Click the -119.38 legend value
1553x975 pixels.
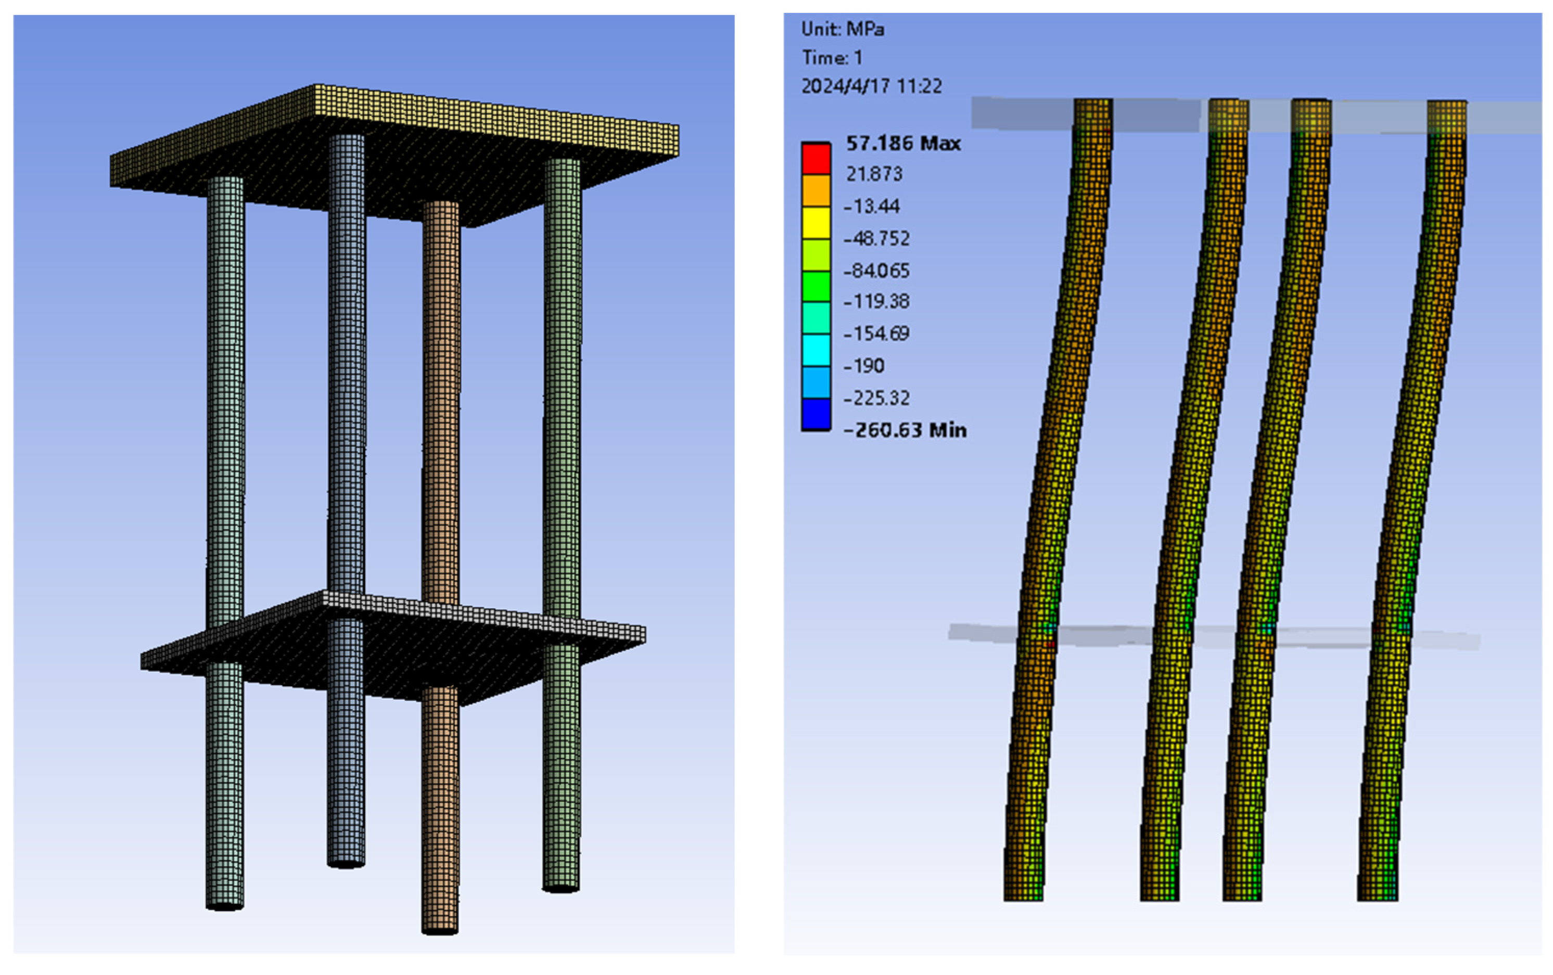pos(877,302)
